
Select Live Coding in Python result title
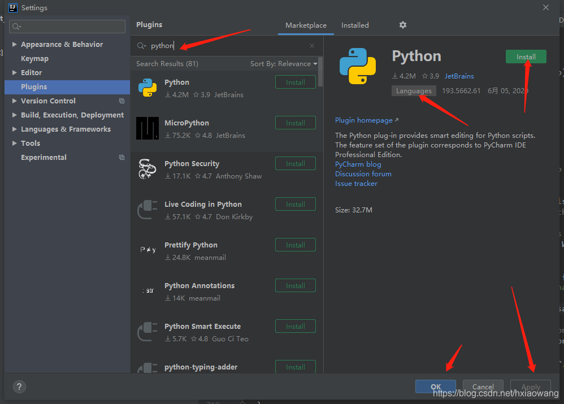pos(203,205)
